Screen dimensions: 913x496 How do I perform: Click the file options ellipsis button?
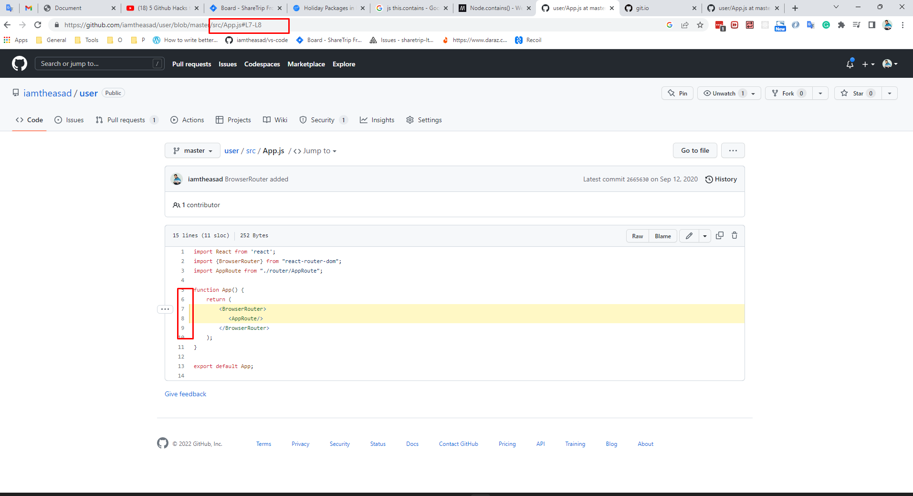(733, 150)
